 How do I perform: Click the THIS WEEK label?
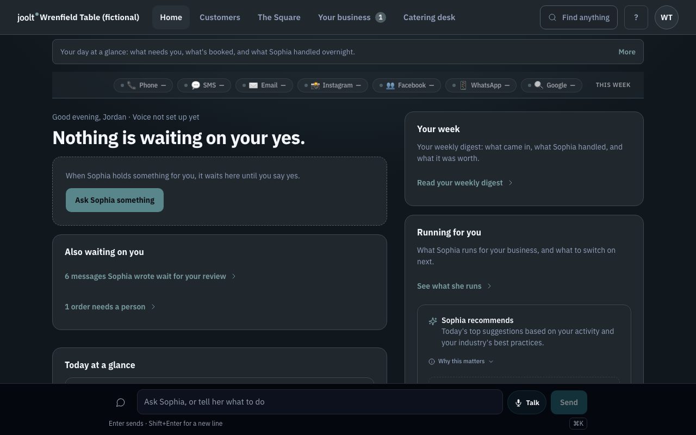click(613, 85)
